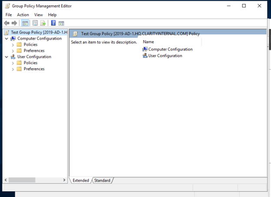Go forward using the Forward arrow icon

click(x=14, y=23)
